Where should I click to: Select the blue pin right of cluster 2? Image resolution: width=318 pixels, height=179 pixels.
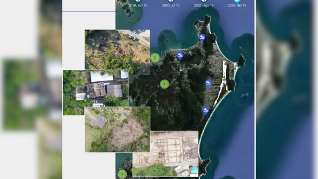tap(208, 83)
